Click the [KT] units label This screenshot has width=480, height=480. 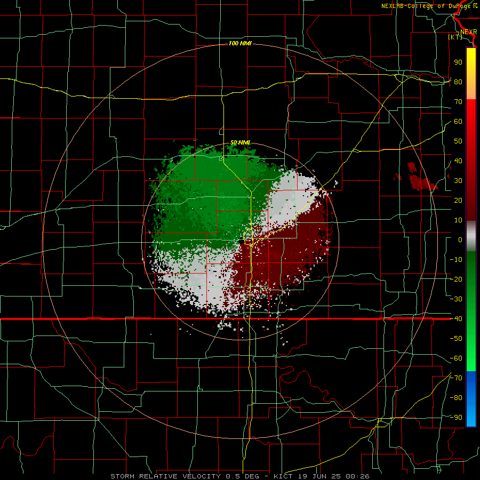[455, 37]
